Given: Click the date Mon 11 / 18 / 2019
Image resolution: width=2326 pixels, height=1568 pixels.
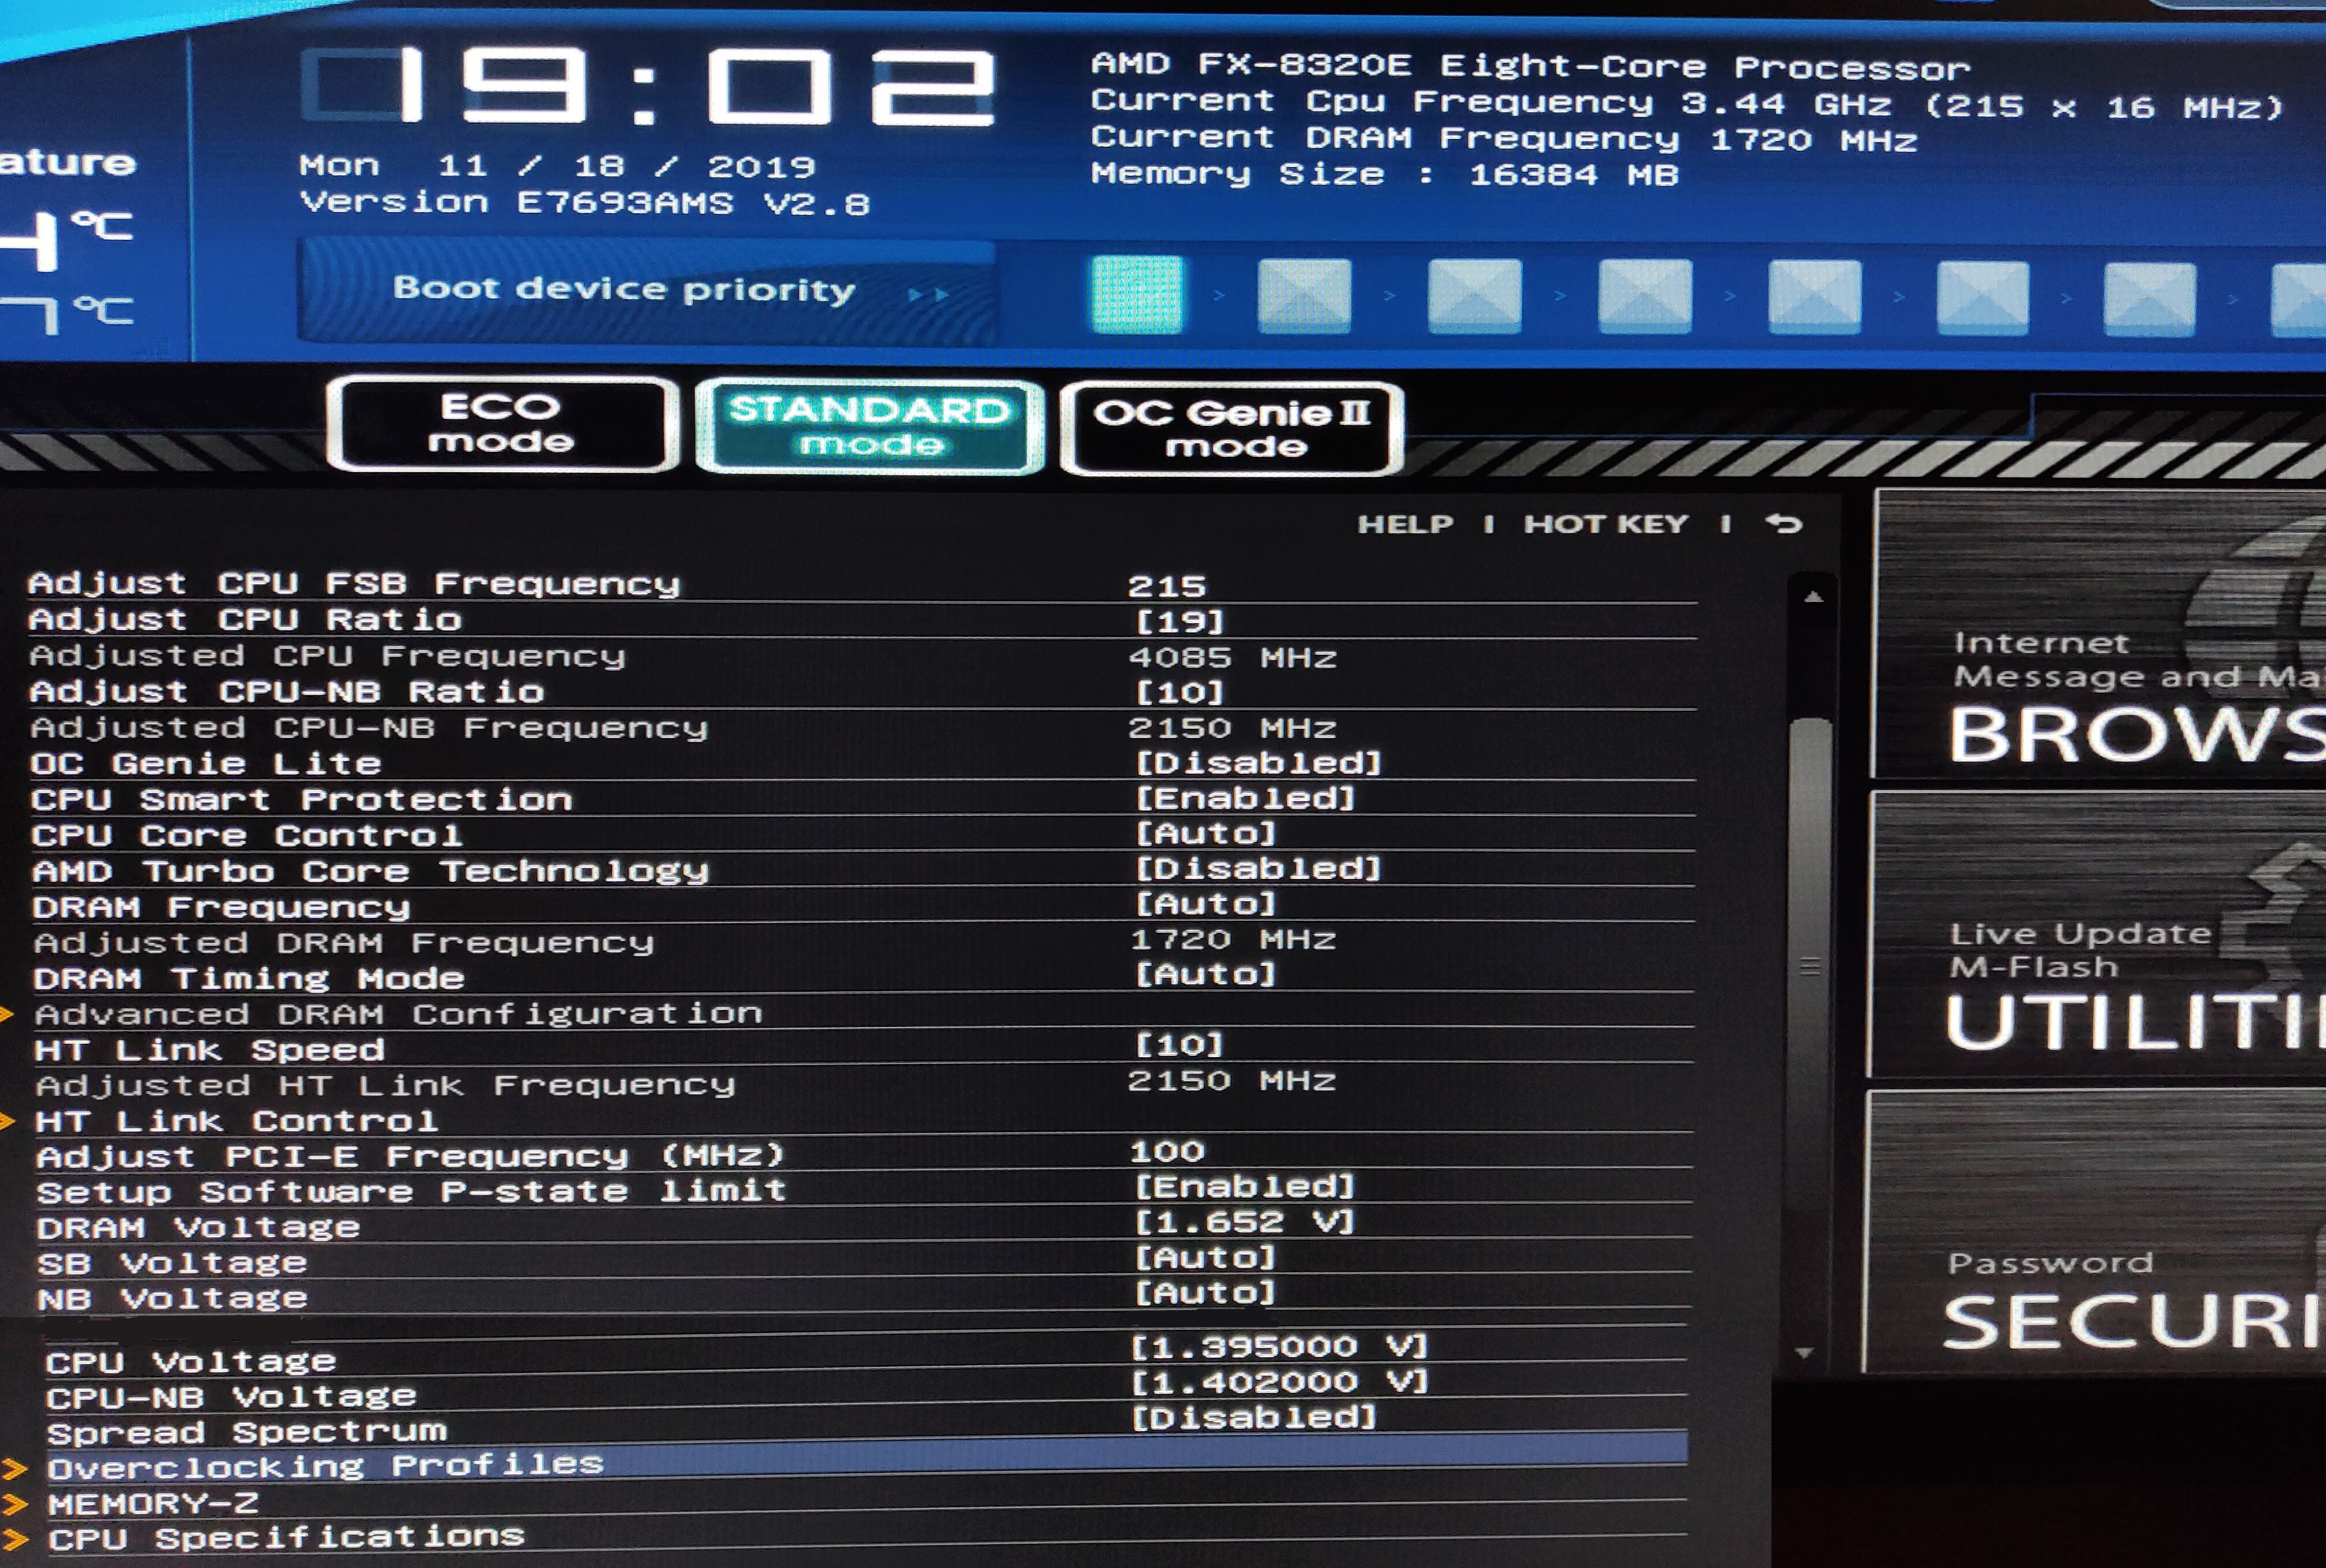Looking at the screenshot, I should click(x=557, y=166).
